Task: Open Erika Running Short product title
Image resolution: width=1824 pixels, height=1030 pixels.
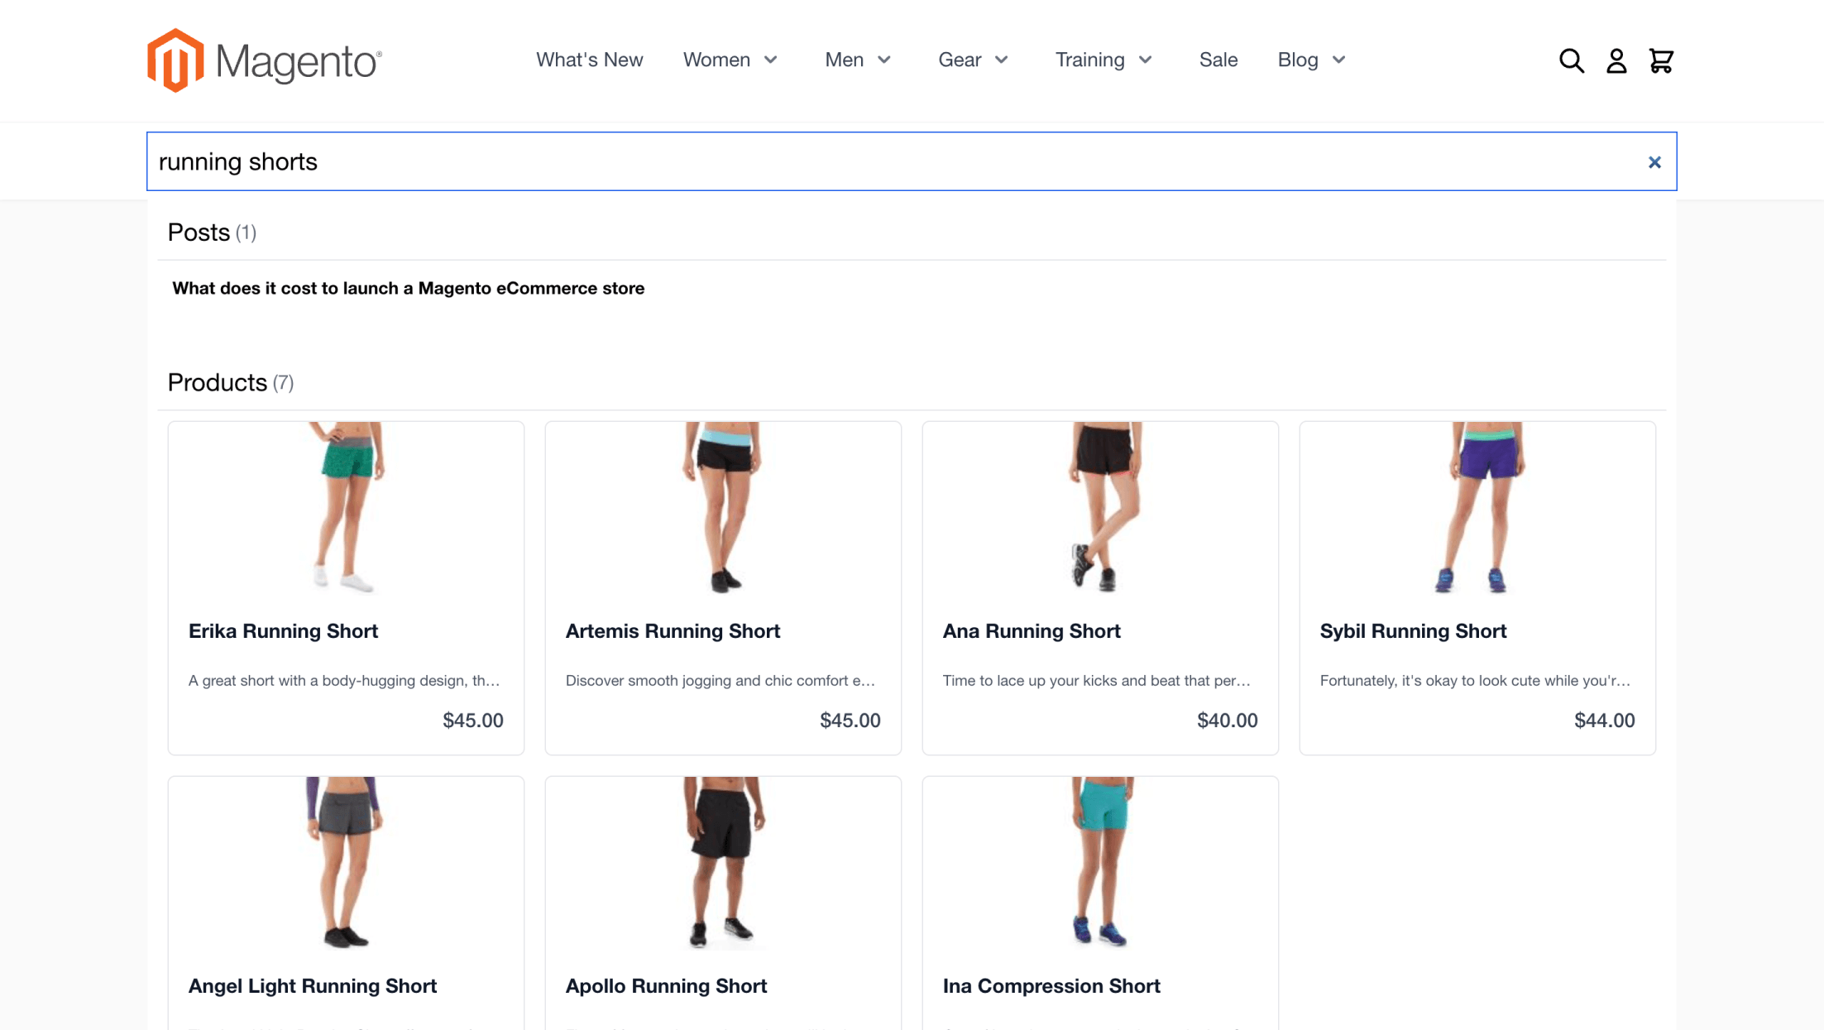Action: tap(283, 631)
